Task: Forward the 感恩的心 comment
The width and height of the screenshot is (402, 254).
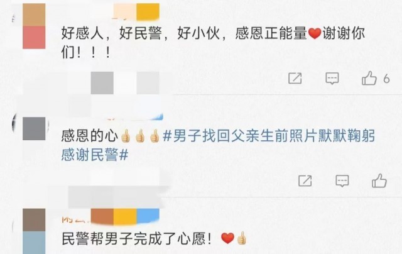Action: pos(305,181)
